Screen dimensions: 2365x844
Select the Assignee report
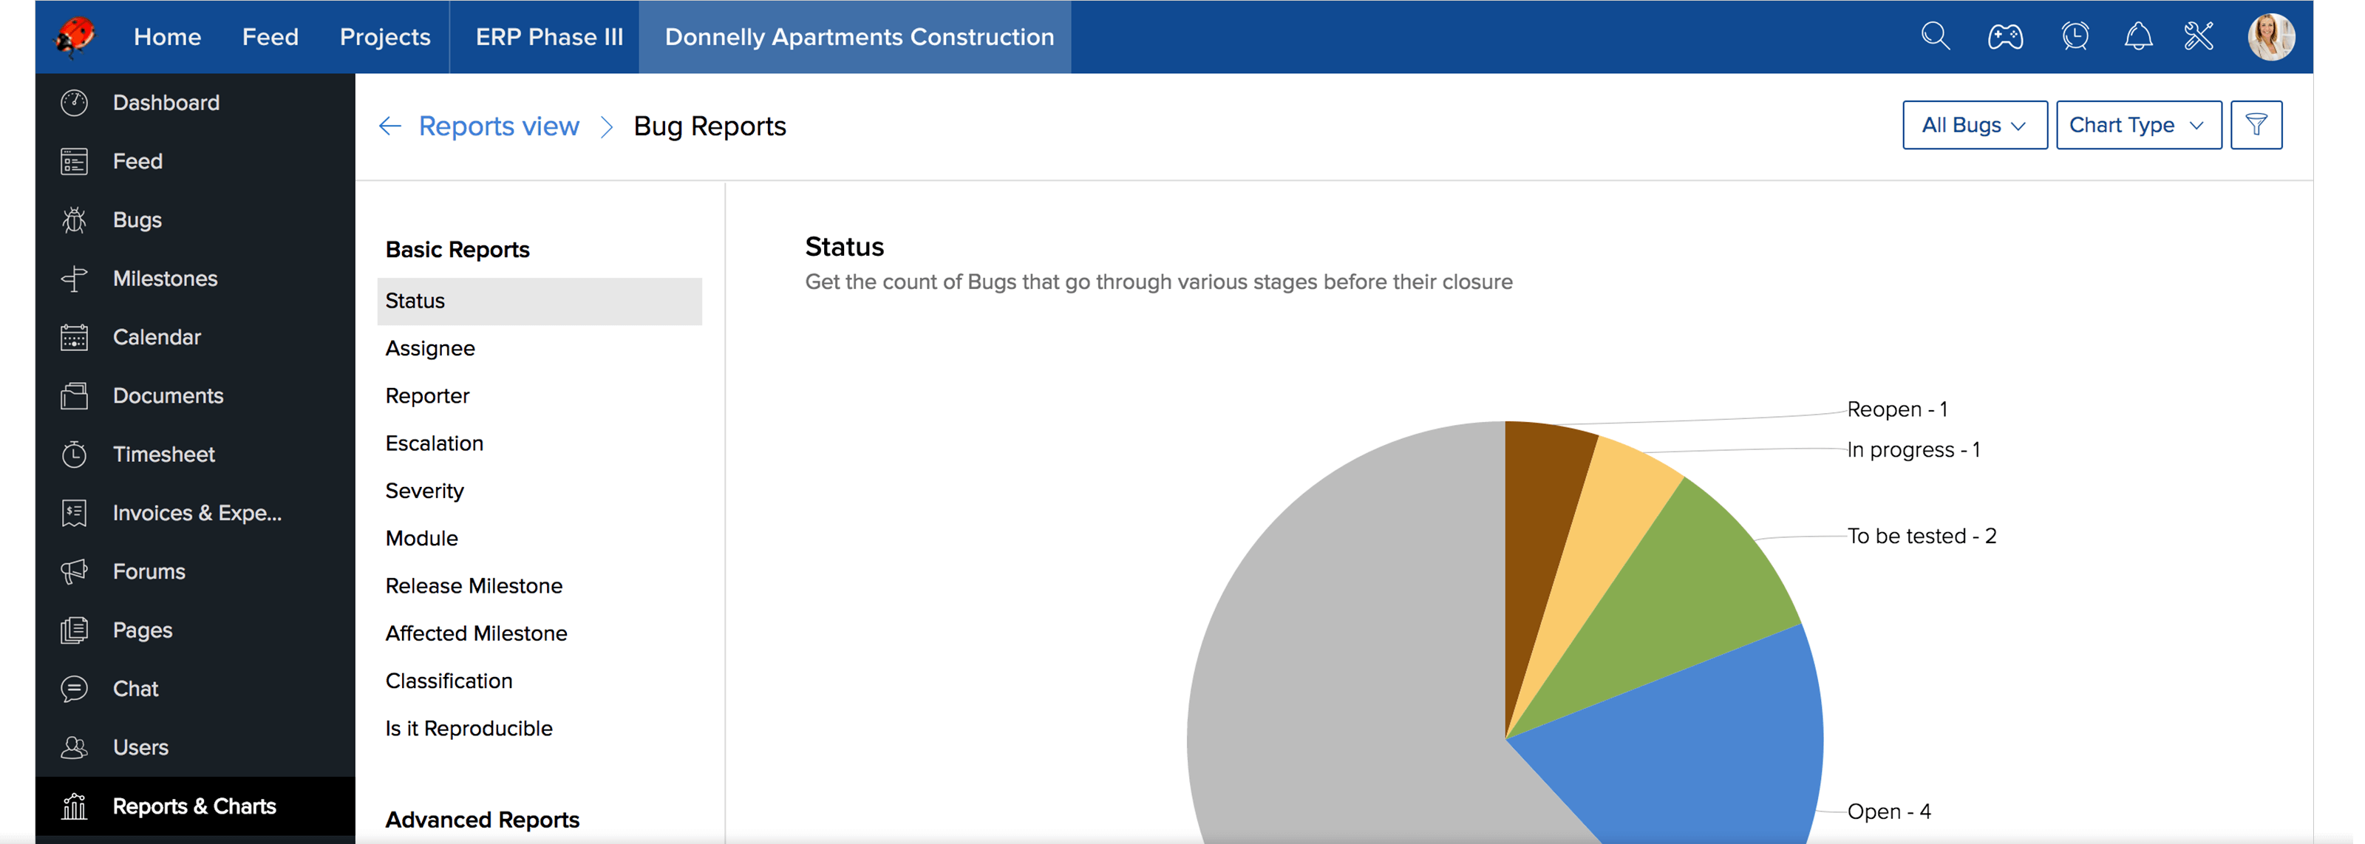[x=429, y=349]
